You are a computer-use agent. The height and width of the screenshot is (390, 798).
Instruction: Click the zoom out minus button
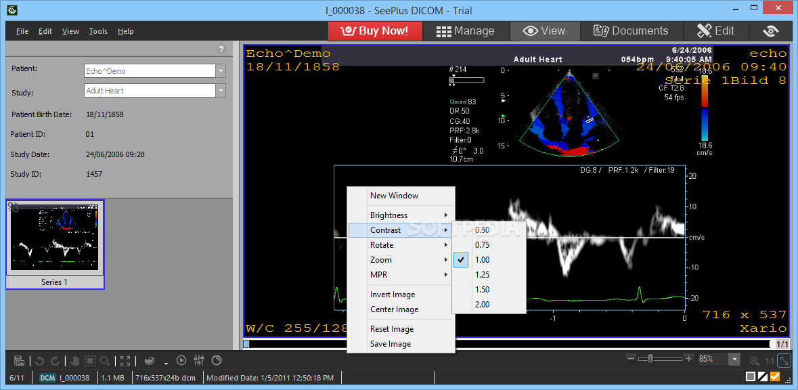click(x=631, y=358)
